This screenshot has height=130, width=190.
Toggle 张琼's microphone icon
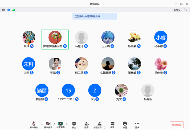tap(32, 46)
